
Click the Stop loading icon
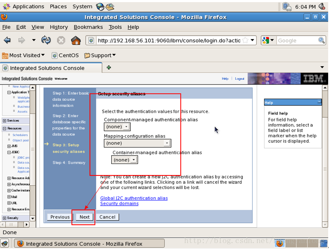[61, 40]
